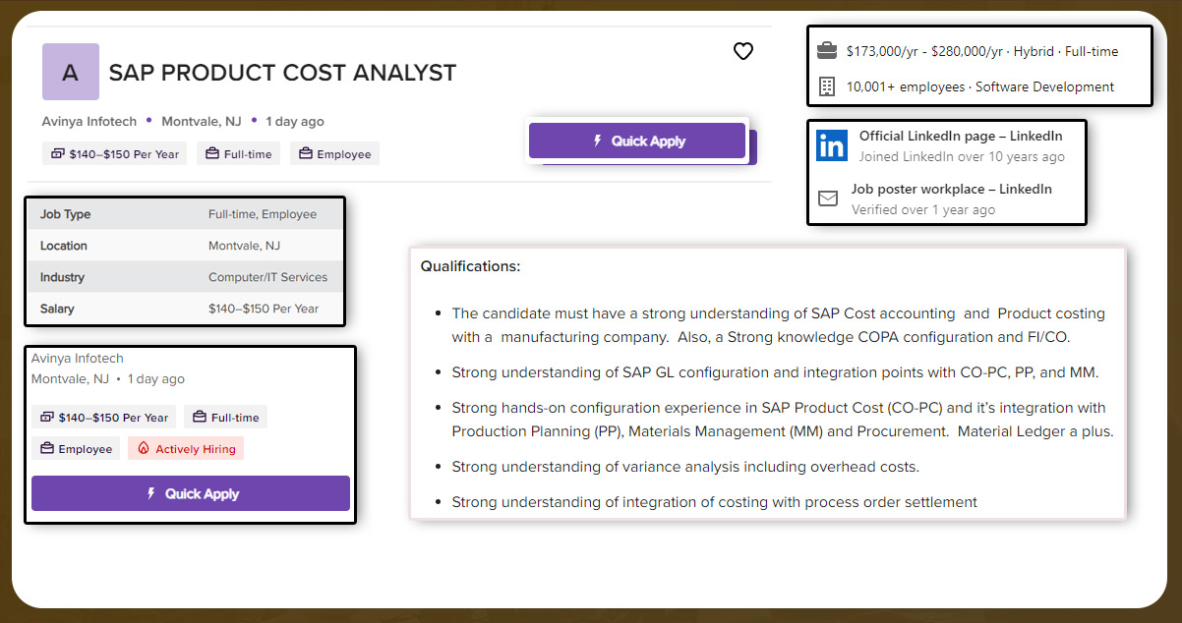Screen dimensions: 1182x623
Task: Click the building icon beside employee count
Action: (827, 86)
